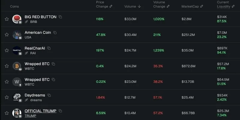240x120 pixels.
Task: Open RealCharAI coin name
Action: 35,48
